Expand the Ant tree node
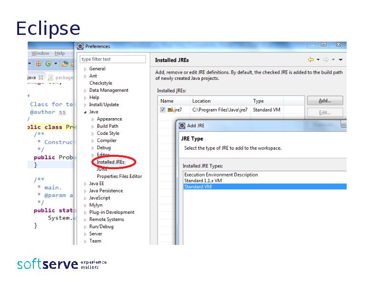Image resolution: width=382 pixels, height=287 pixels. (x=85, y=77)
